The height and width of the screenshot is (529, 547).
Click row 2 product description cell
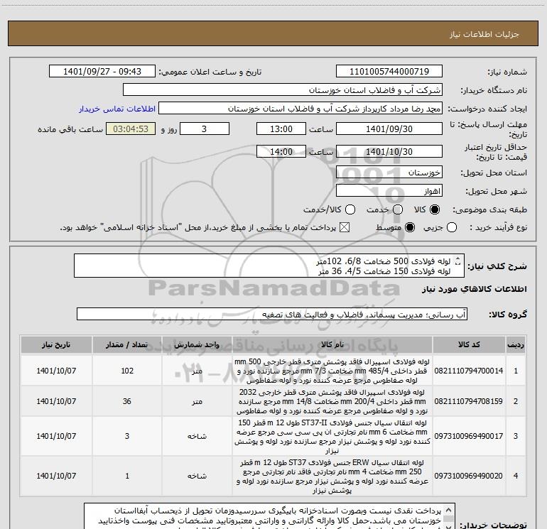pos(332,401)
